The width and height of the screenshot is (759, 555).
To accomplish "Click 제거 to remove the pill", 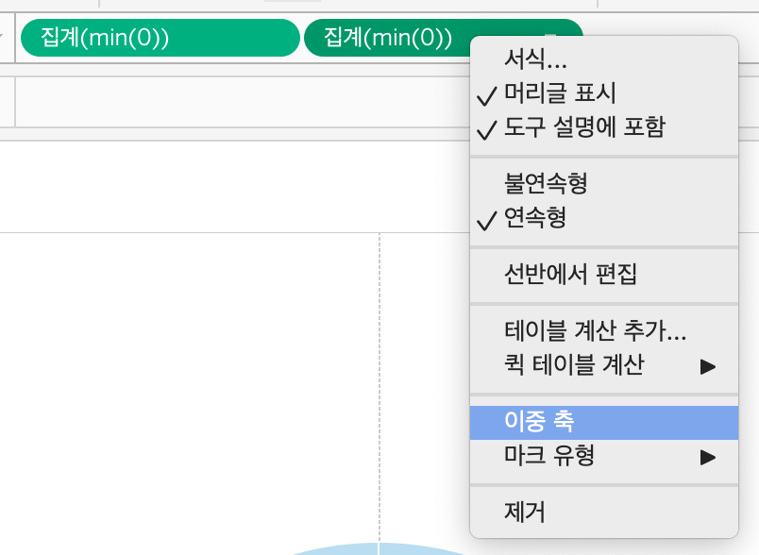I will tap(603, 512).
